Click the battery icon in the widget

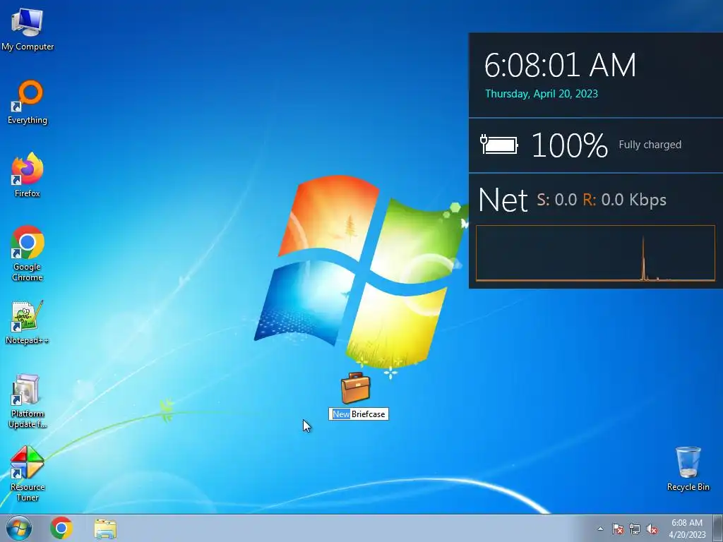click(x=499, y=145)
